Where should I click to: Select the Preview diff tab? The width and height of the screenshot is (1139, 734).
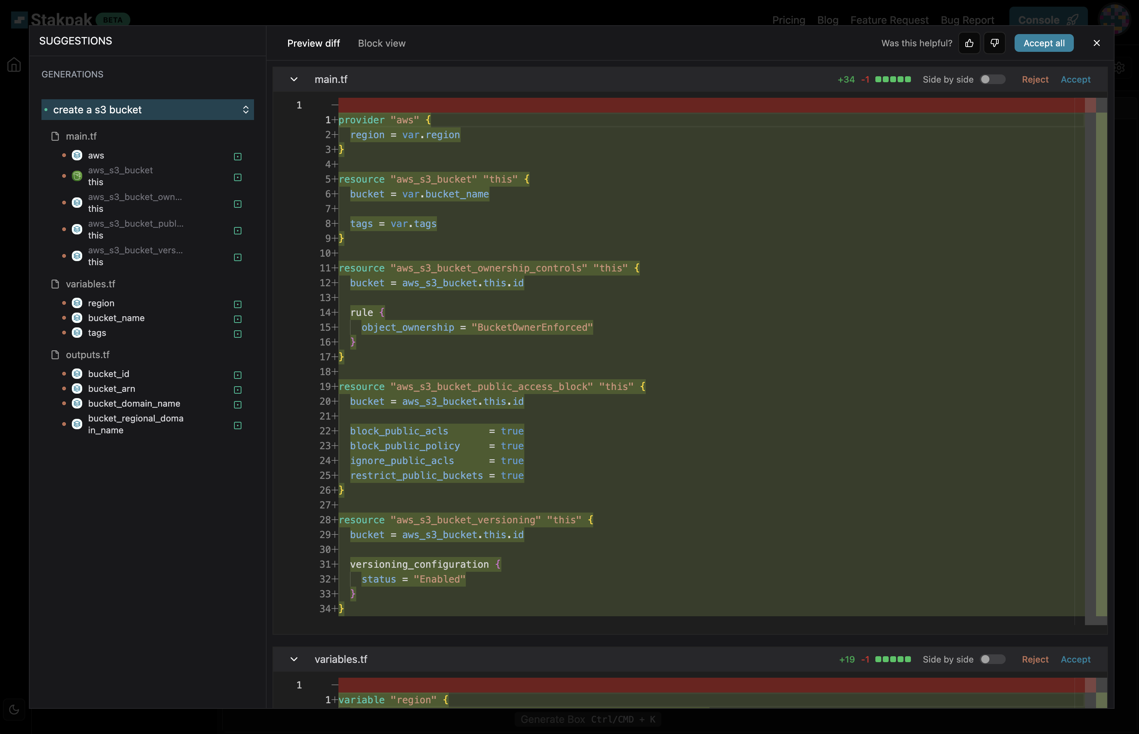(x=313, y=43)
